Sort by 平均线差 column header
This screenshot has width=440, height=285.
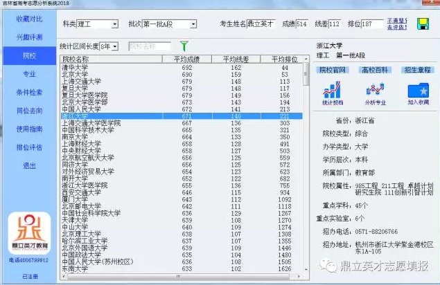(236, 59)
